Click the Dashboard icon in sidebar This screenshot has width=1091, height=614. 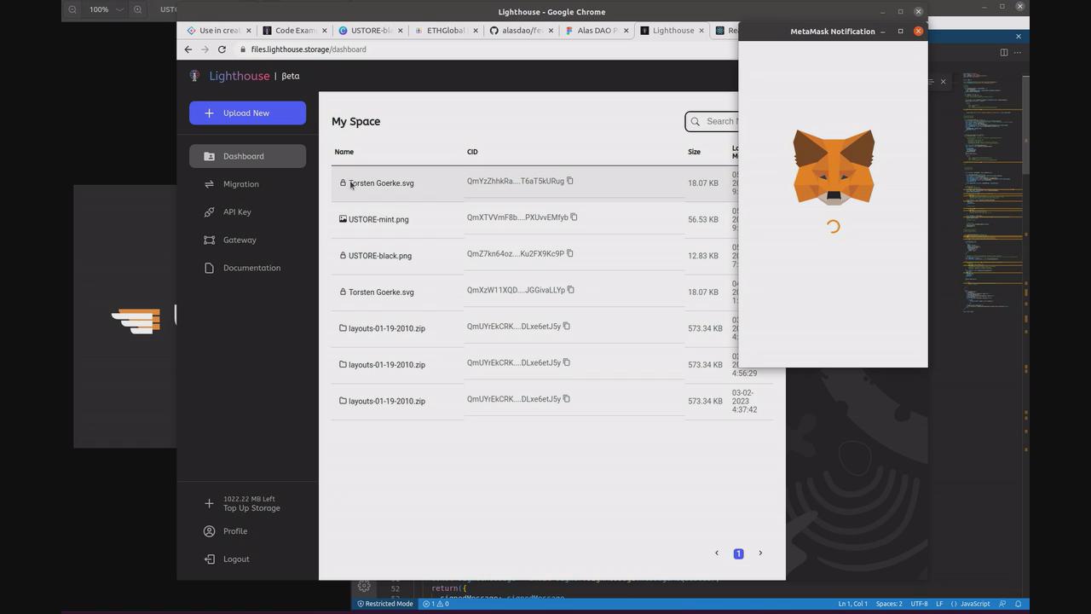(209, 156)
